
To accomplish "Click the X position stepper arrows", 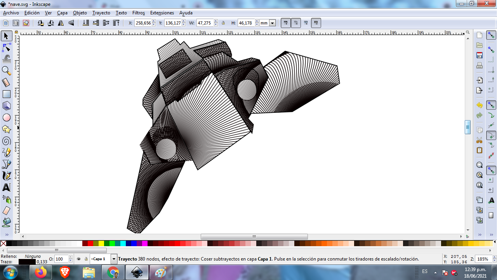I will [x=154, y=23].
